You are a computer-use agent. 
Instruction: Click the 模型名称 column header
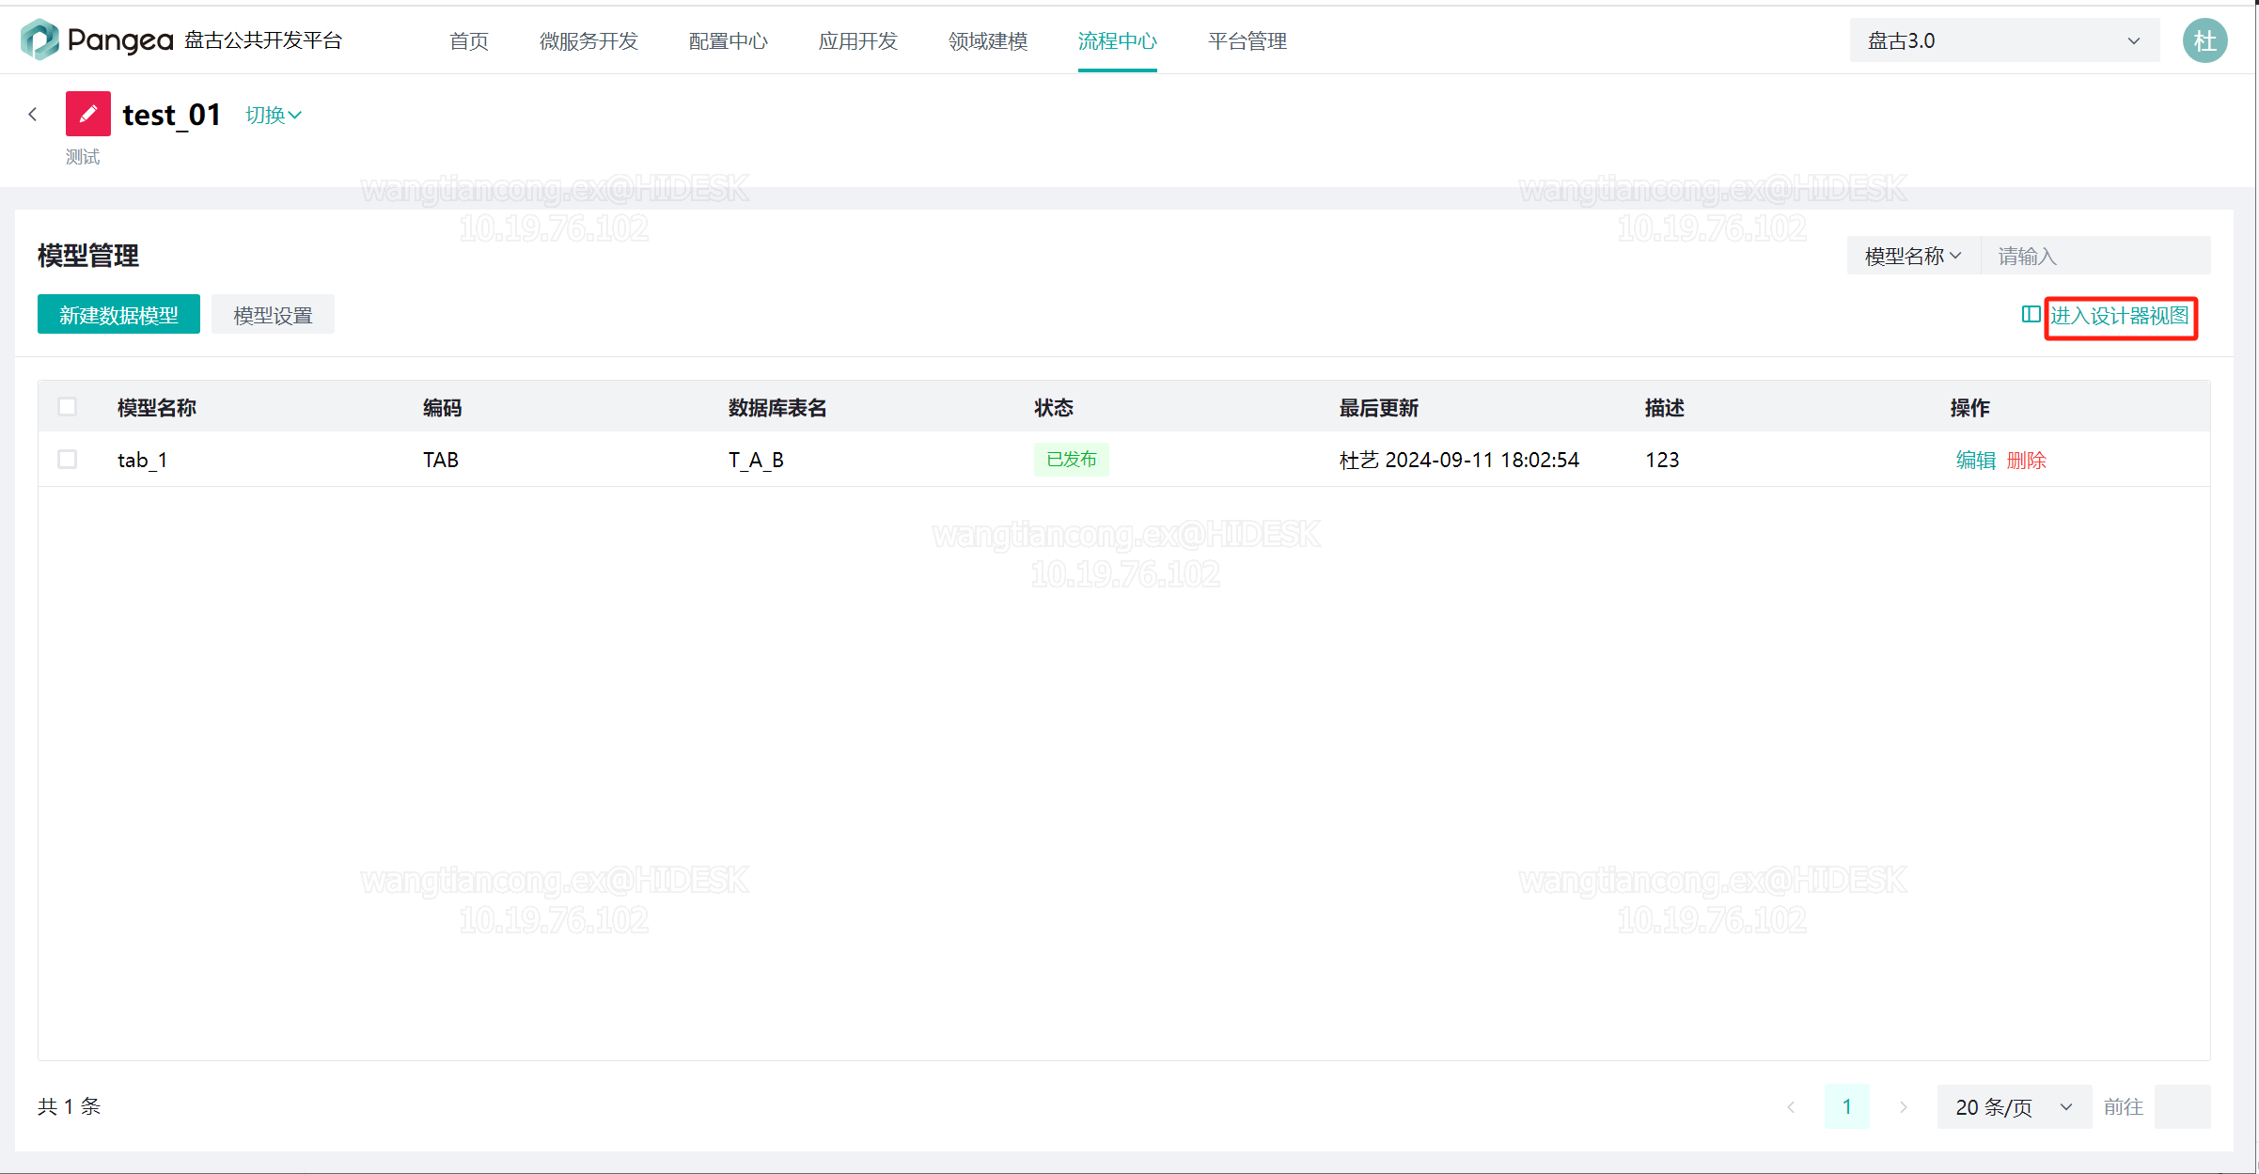(x=156, y=407)
